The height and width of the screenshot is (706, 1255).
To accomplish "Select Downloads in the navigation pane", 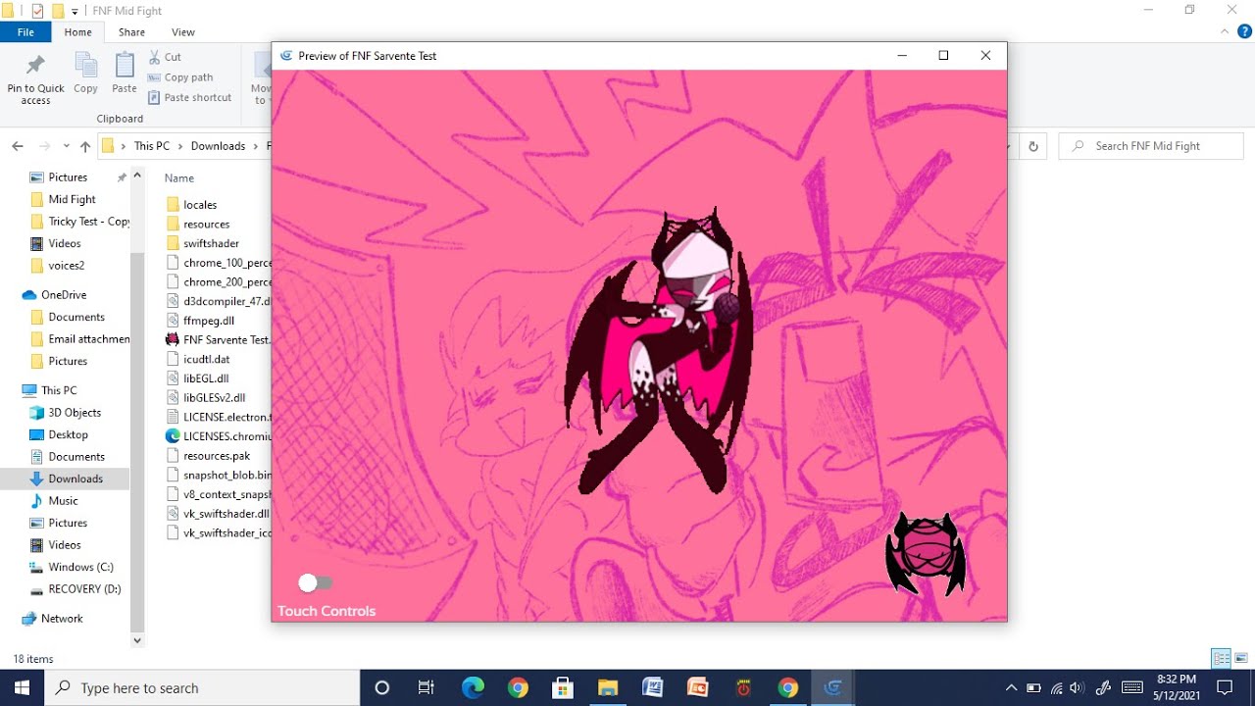I will coord(75,479).
